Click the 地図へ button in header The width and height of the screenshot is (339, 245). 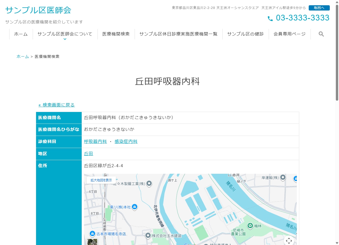[319, 8]
